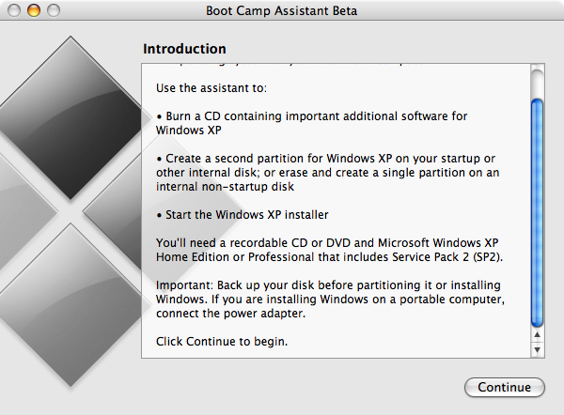Screen dimensions: 564x415
Task: Click the leftmost close window button
Action: [14, 10]
